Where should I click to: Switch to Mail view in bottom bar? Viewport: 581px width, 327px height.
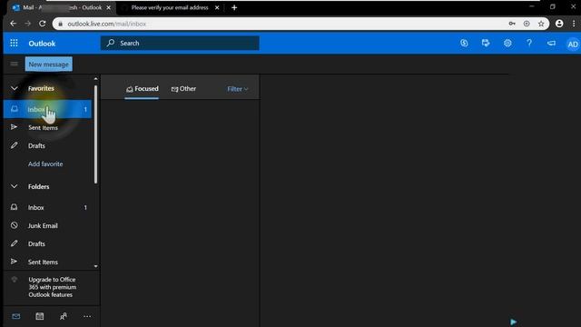pyautogui.click(x=16, y=316)
